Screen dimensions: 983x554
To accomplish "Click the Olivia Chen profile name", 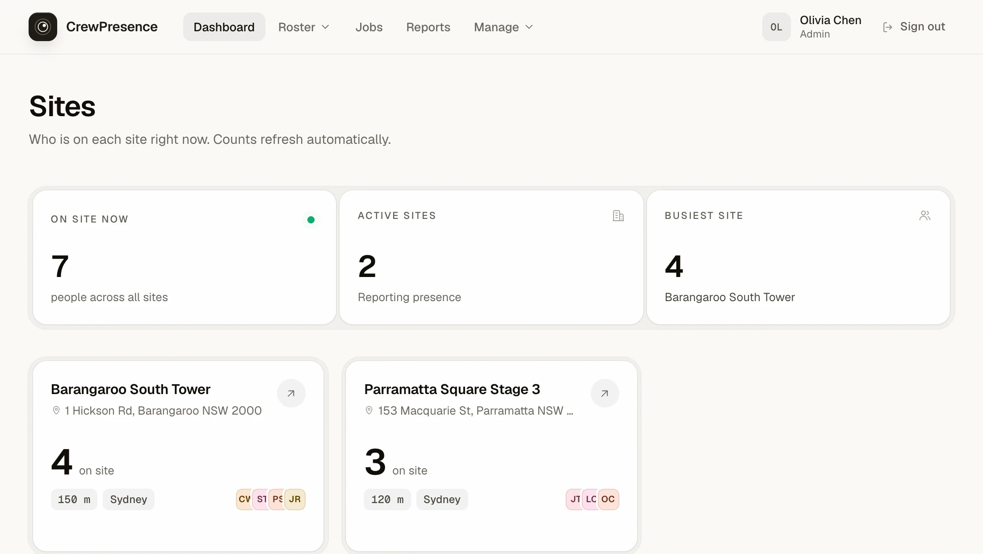I will 830,20.
